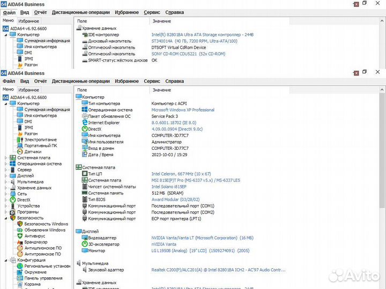Click the Программы icon in the tree
The width and height of the screenshot is (386, 289).
13,212
